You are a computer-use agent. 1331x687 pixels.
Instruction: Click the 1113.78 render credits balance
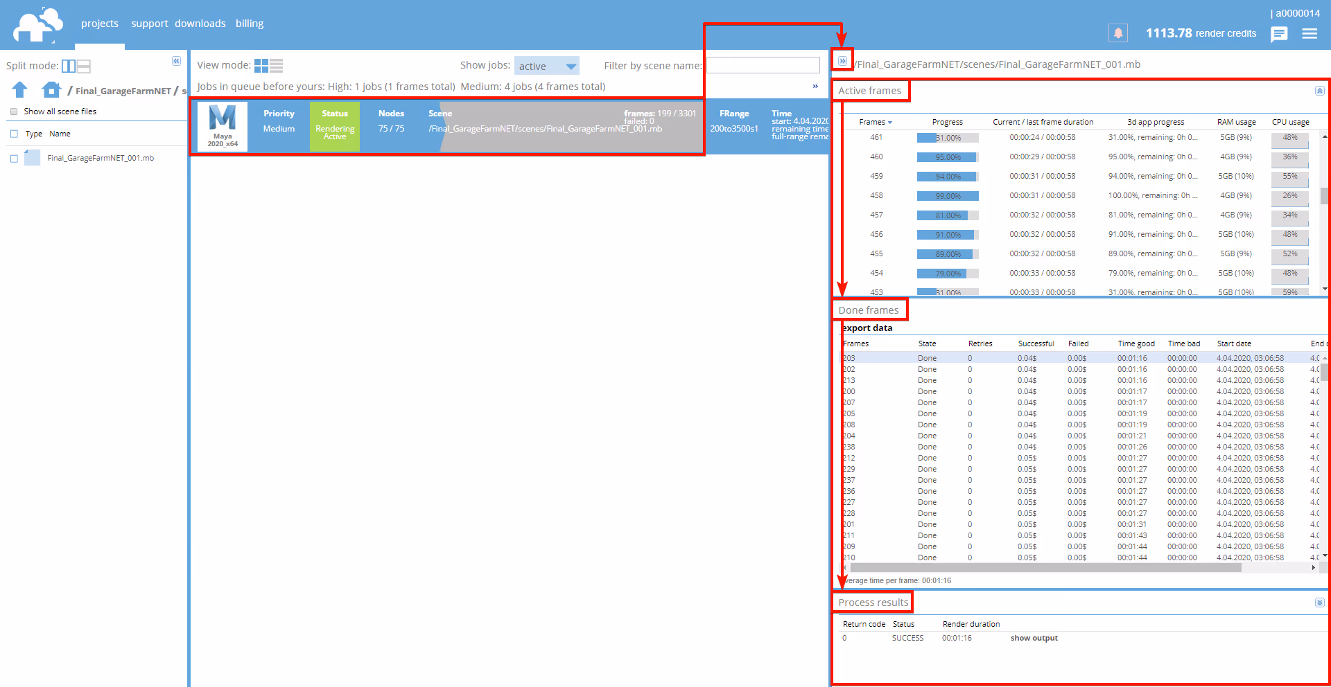click(x=1201, y=33)
